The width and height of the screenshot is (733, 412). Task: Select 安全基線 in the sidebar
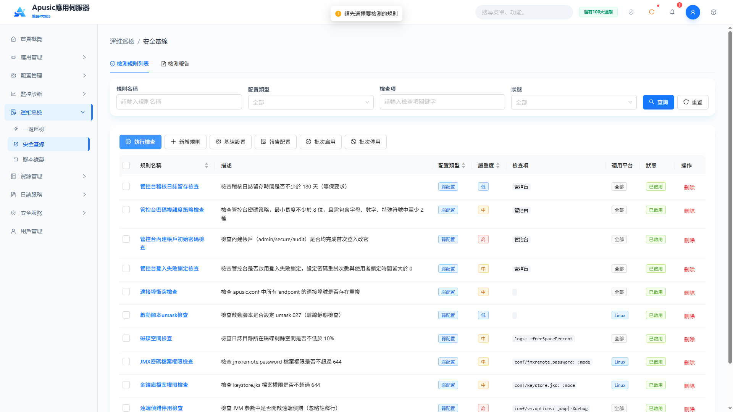coord(48,144)
